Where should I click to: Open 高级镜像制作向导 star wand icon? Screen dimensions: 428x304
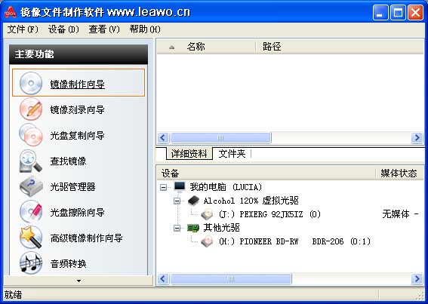coord(31,238)
